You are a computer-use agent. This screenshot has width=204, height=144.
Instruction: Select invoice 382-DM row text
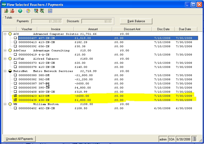click(44, 79)
